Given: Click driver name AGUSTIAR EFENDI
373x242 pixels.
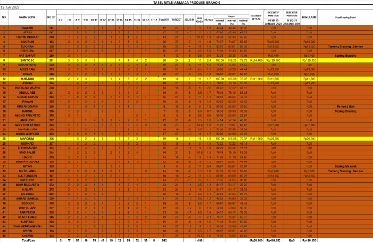Looking at the screenshot, I should tap(27, 125).
